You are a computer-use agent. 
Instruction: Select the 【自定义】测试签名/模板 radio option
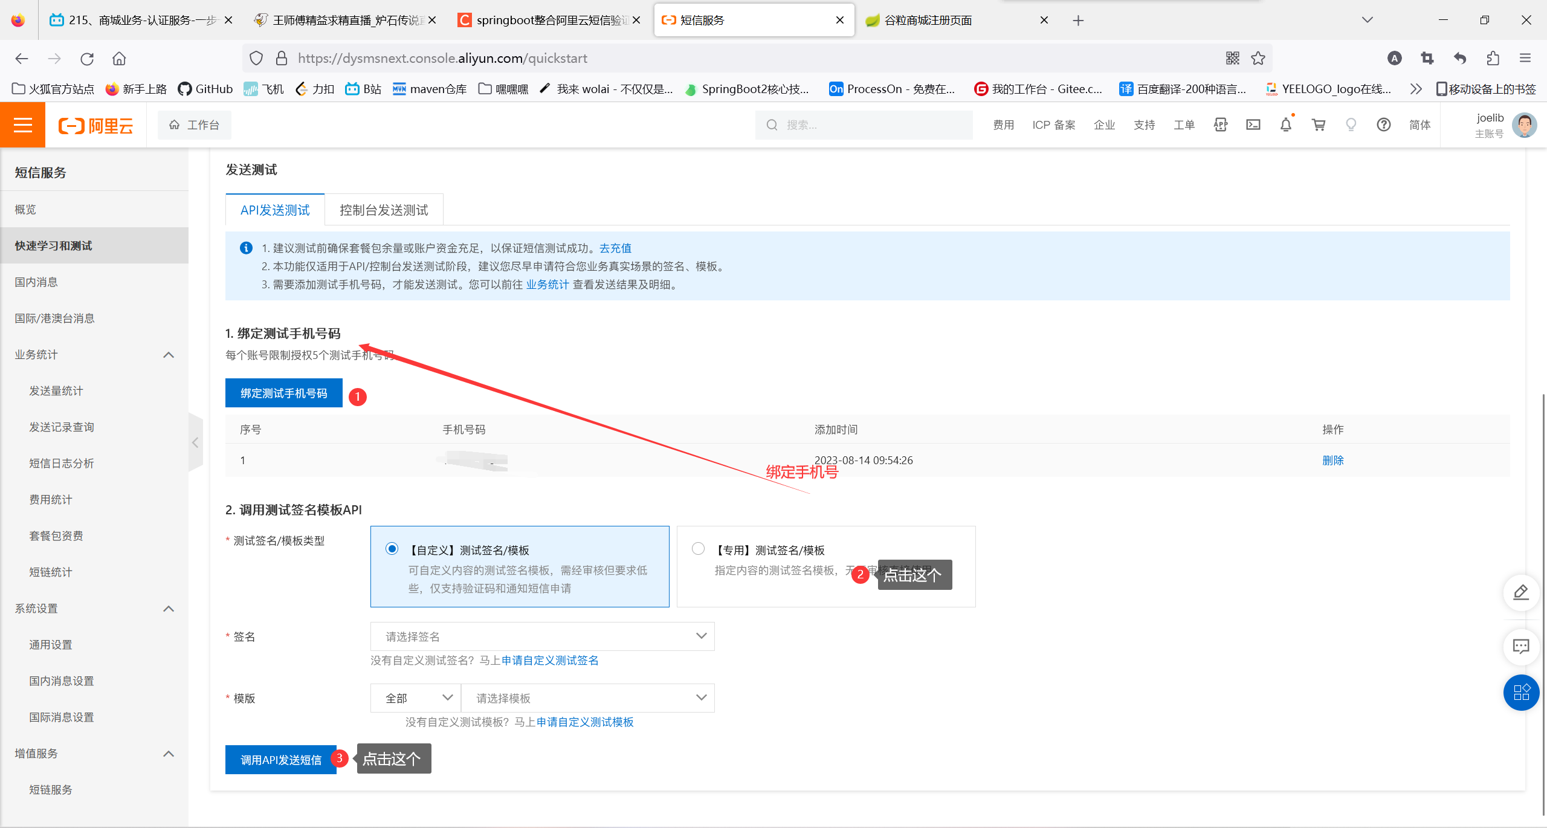(x=392, y=549)
